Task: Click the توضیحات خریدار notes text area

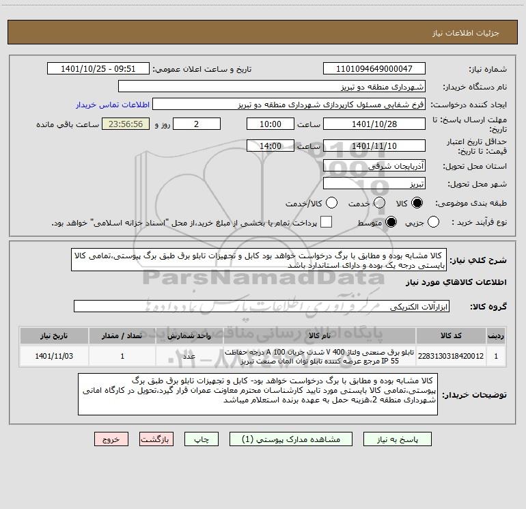Action: [258, 394]
